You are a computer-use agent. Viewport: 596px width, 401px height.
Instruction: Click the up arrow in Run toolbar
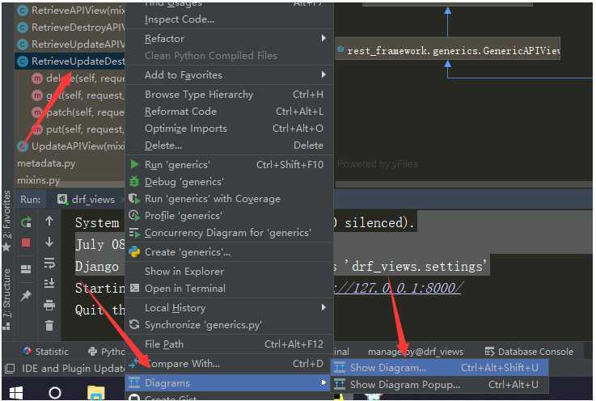click(49, 221)
